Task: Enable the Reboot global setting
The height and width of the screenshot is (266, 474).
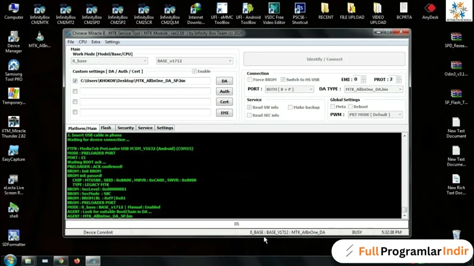Action: [x=350, y=107]
